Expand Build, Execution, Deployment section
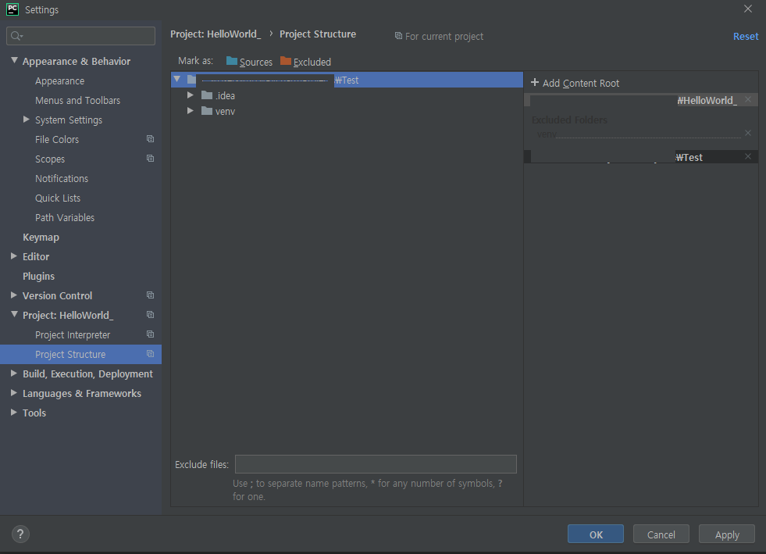Image resolution: width=766 pixels, height=554 pixels. click(14, 374)
